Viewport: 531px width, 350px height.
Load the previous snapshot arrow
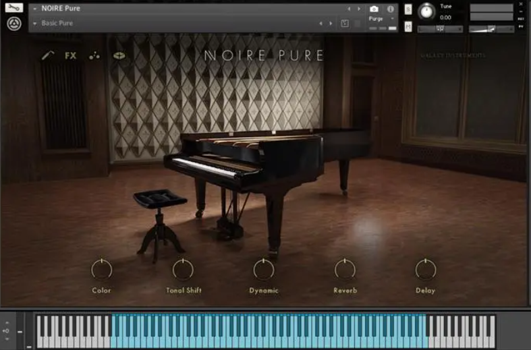(x=320, y=24)
